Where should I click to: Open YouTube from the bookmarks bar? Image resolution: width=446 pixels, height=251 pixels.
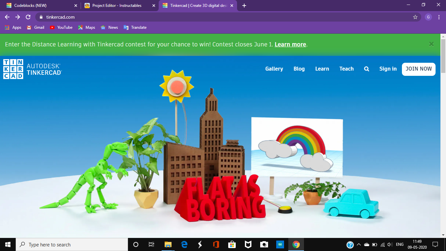[61, 27]
